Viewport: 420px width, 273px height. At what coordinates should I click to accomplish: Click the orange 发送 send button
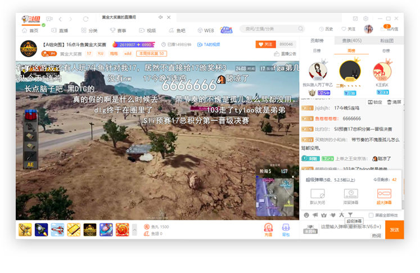(394, 230)
